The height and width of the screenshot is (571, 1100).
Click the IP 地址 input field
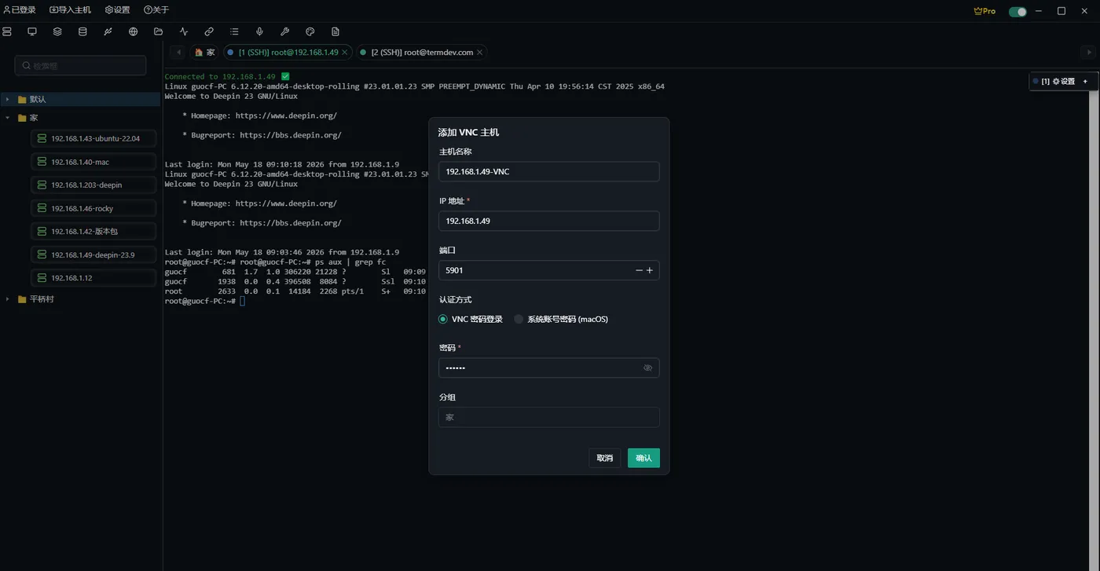[548, 221]
